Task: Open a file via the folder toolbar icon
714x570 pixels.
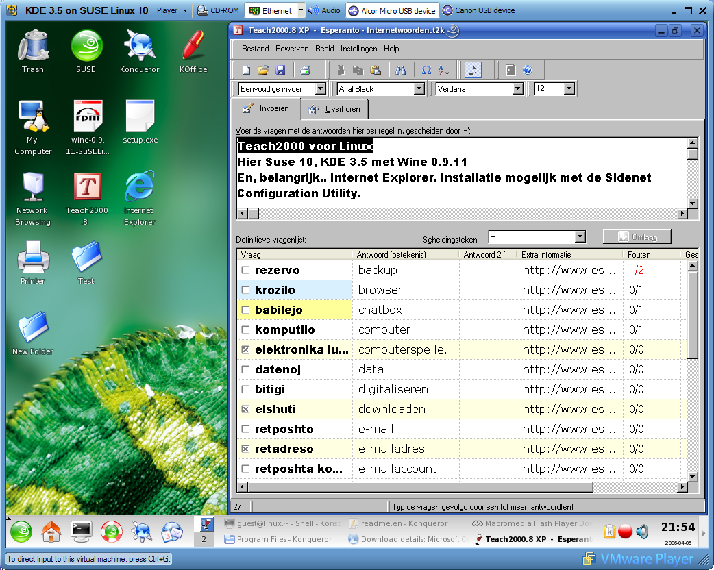Action: (263, 70)
